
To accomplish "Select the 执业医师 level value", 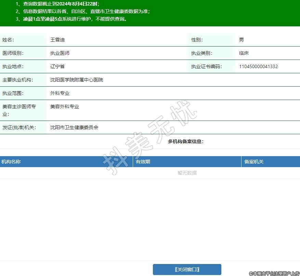I will (x=60, y=53).
